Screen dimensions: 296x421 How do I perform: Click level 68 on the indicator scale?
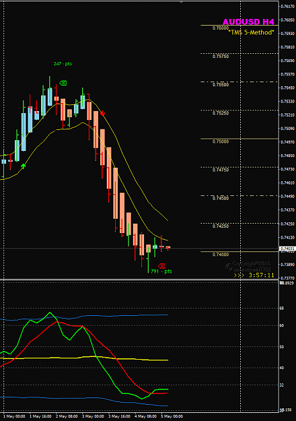[282, 309]
